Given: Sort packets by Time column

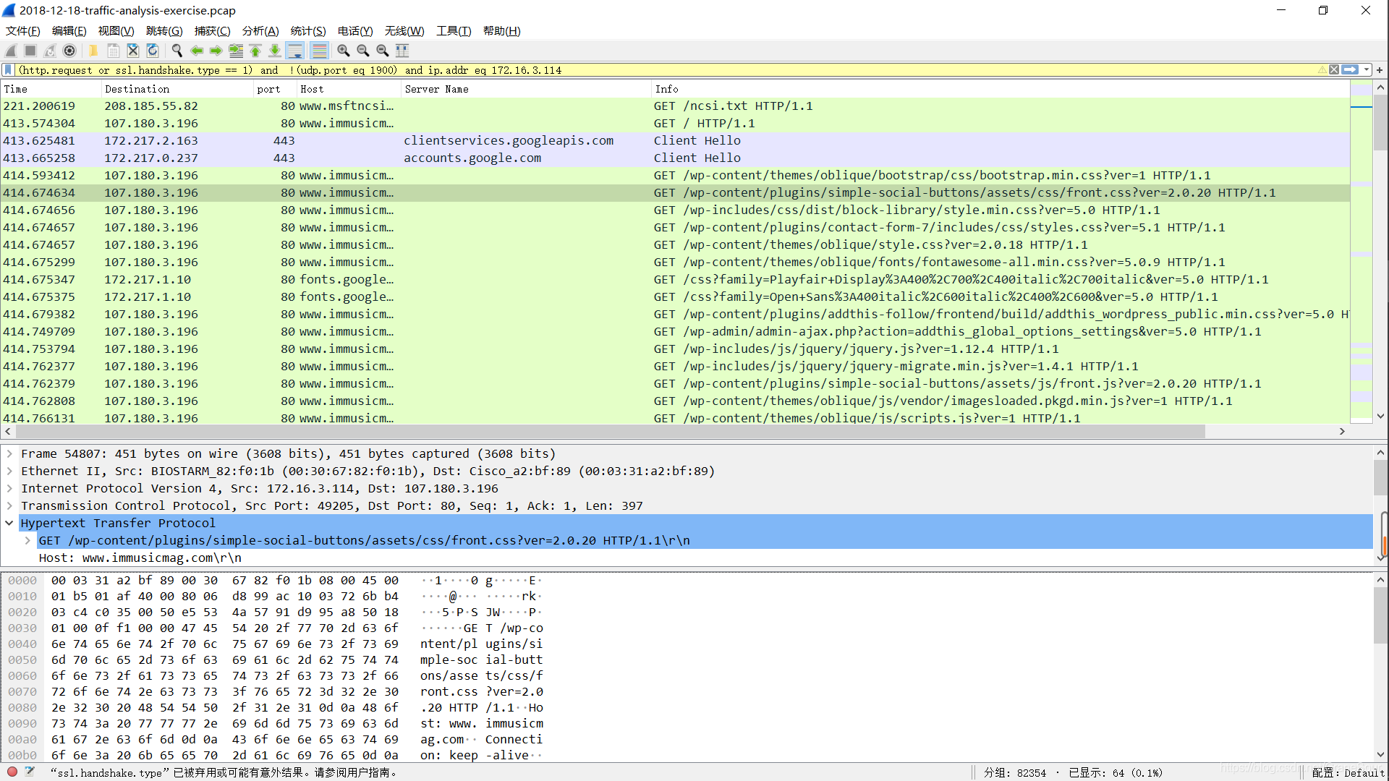Looking at the screenshot, I should click(x=51, y=89).
